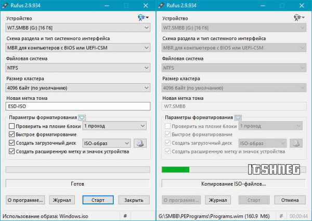Click quick format checkbox in right window

point(168,135)
